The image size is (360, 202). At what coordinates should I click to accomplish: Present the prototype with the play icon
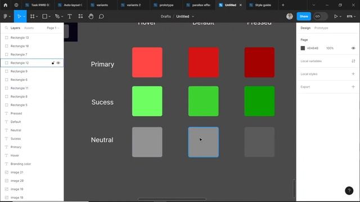click(x=336, y=16)
